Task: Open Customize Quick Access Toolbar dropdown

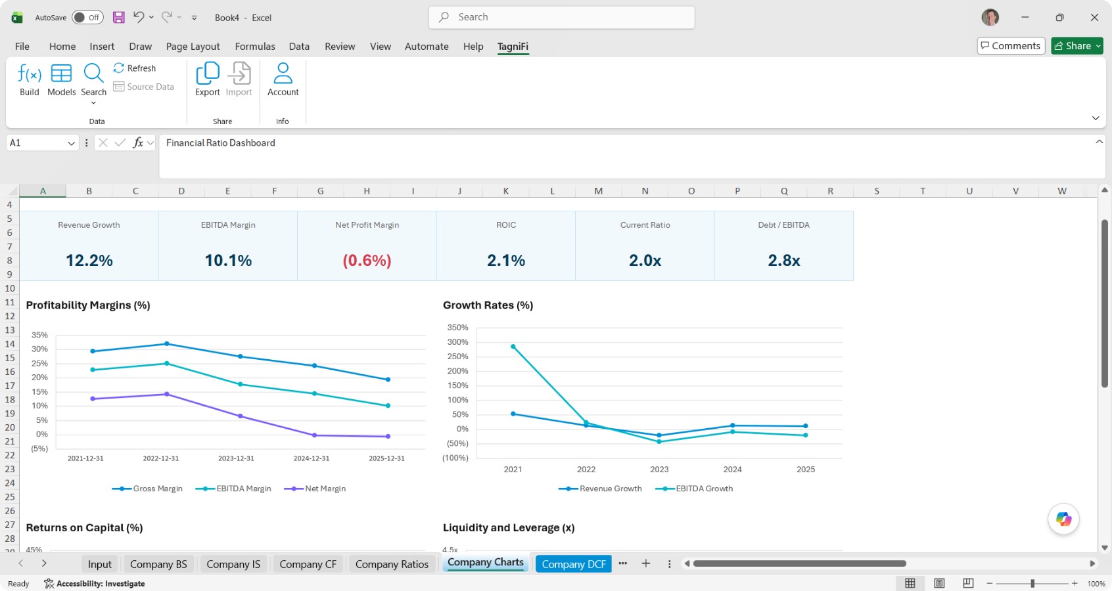Action: [x=195, y=18]
